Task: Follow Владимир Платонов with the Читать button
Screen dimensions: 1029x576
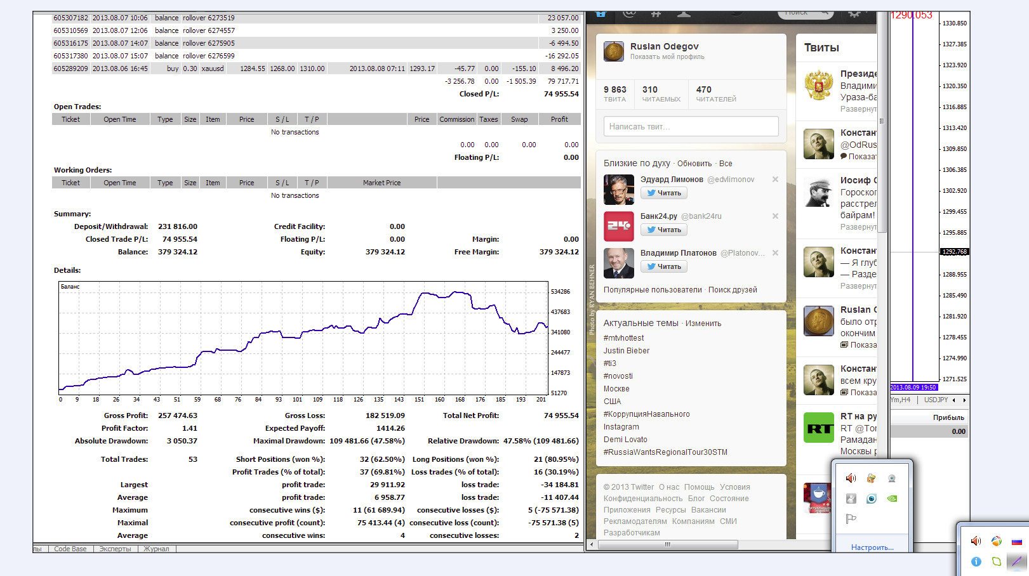Action: 664,266
